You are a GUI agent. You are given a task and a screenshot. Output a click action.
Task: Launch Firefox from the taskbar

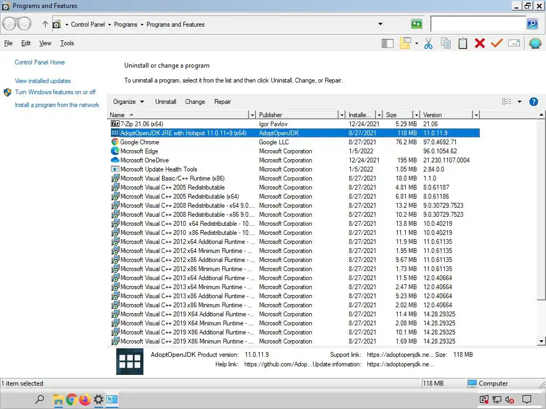(x=85, y=399)
